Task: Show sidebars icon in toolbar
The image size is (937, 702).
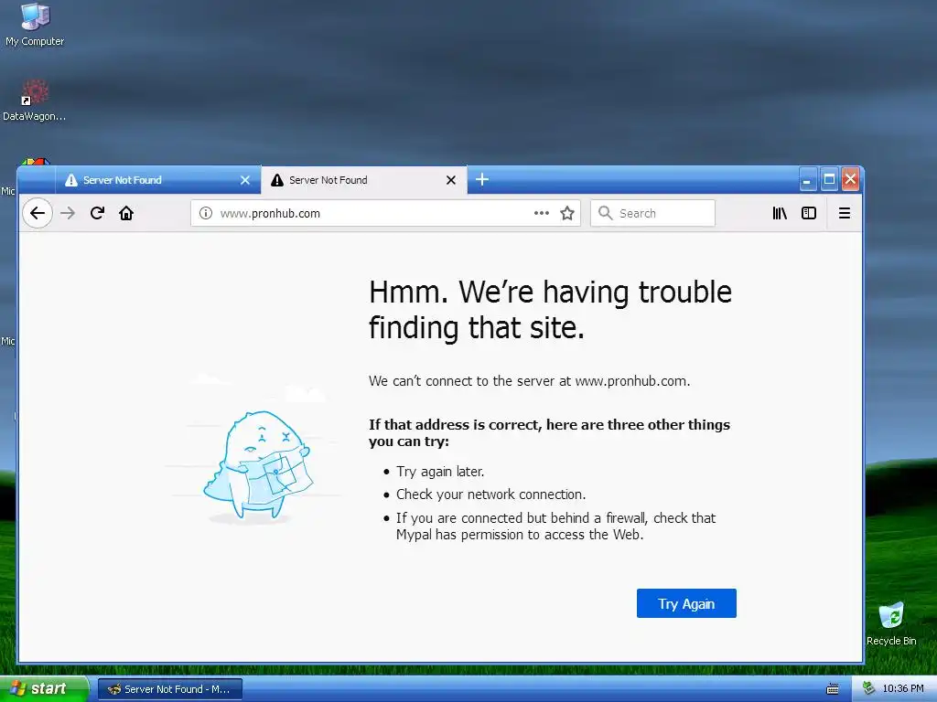Action: (x=809, y=213)
